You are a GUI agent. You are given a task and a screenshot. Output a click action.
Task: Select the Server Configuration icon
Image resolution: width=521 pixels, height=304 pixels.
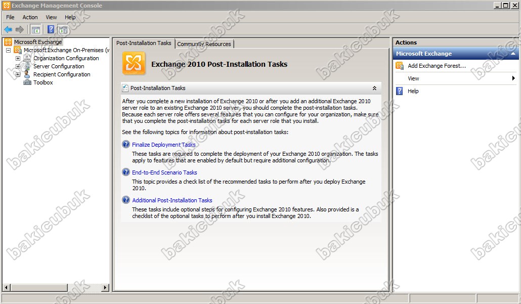[x=27, y=66]
